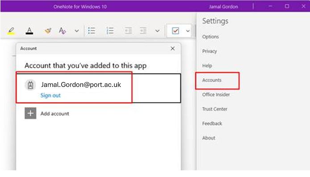Click the Add account label

tap(55, 114)
